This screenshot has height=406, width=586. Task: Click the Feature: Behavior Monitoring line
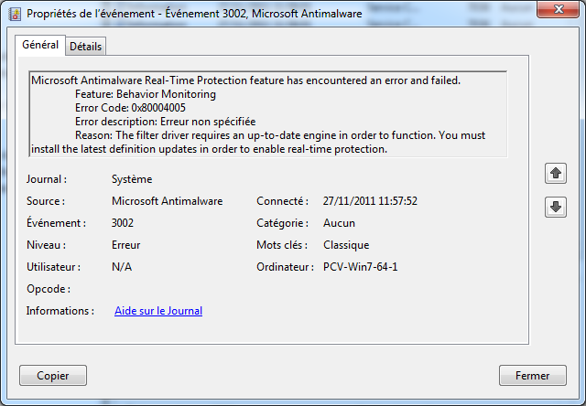tap(146, 94)
